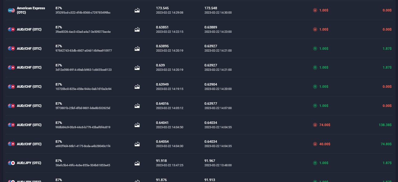Click red down arrow beside 74.00$

click(315, 125)
